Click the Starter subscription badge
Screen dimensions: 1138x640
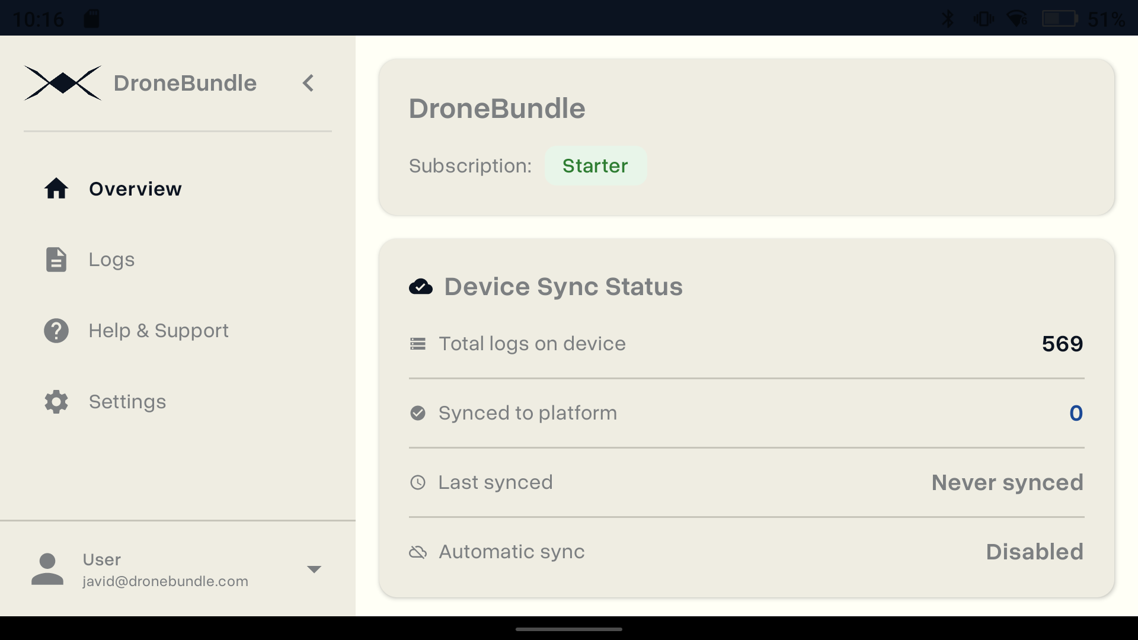595,166
